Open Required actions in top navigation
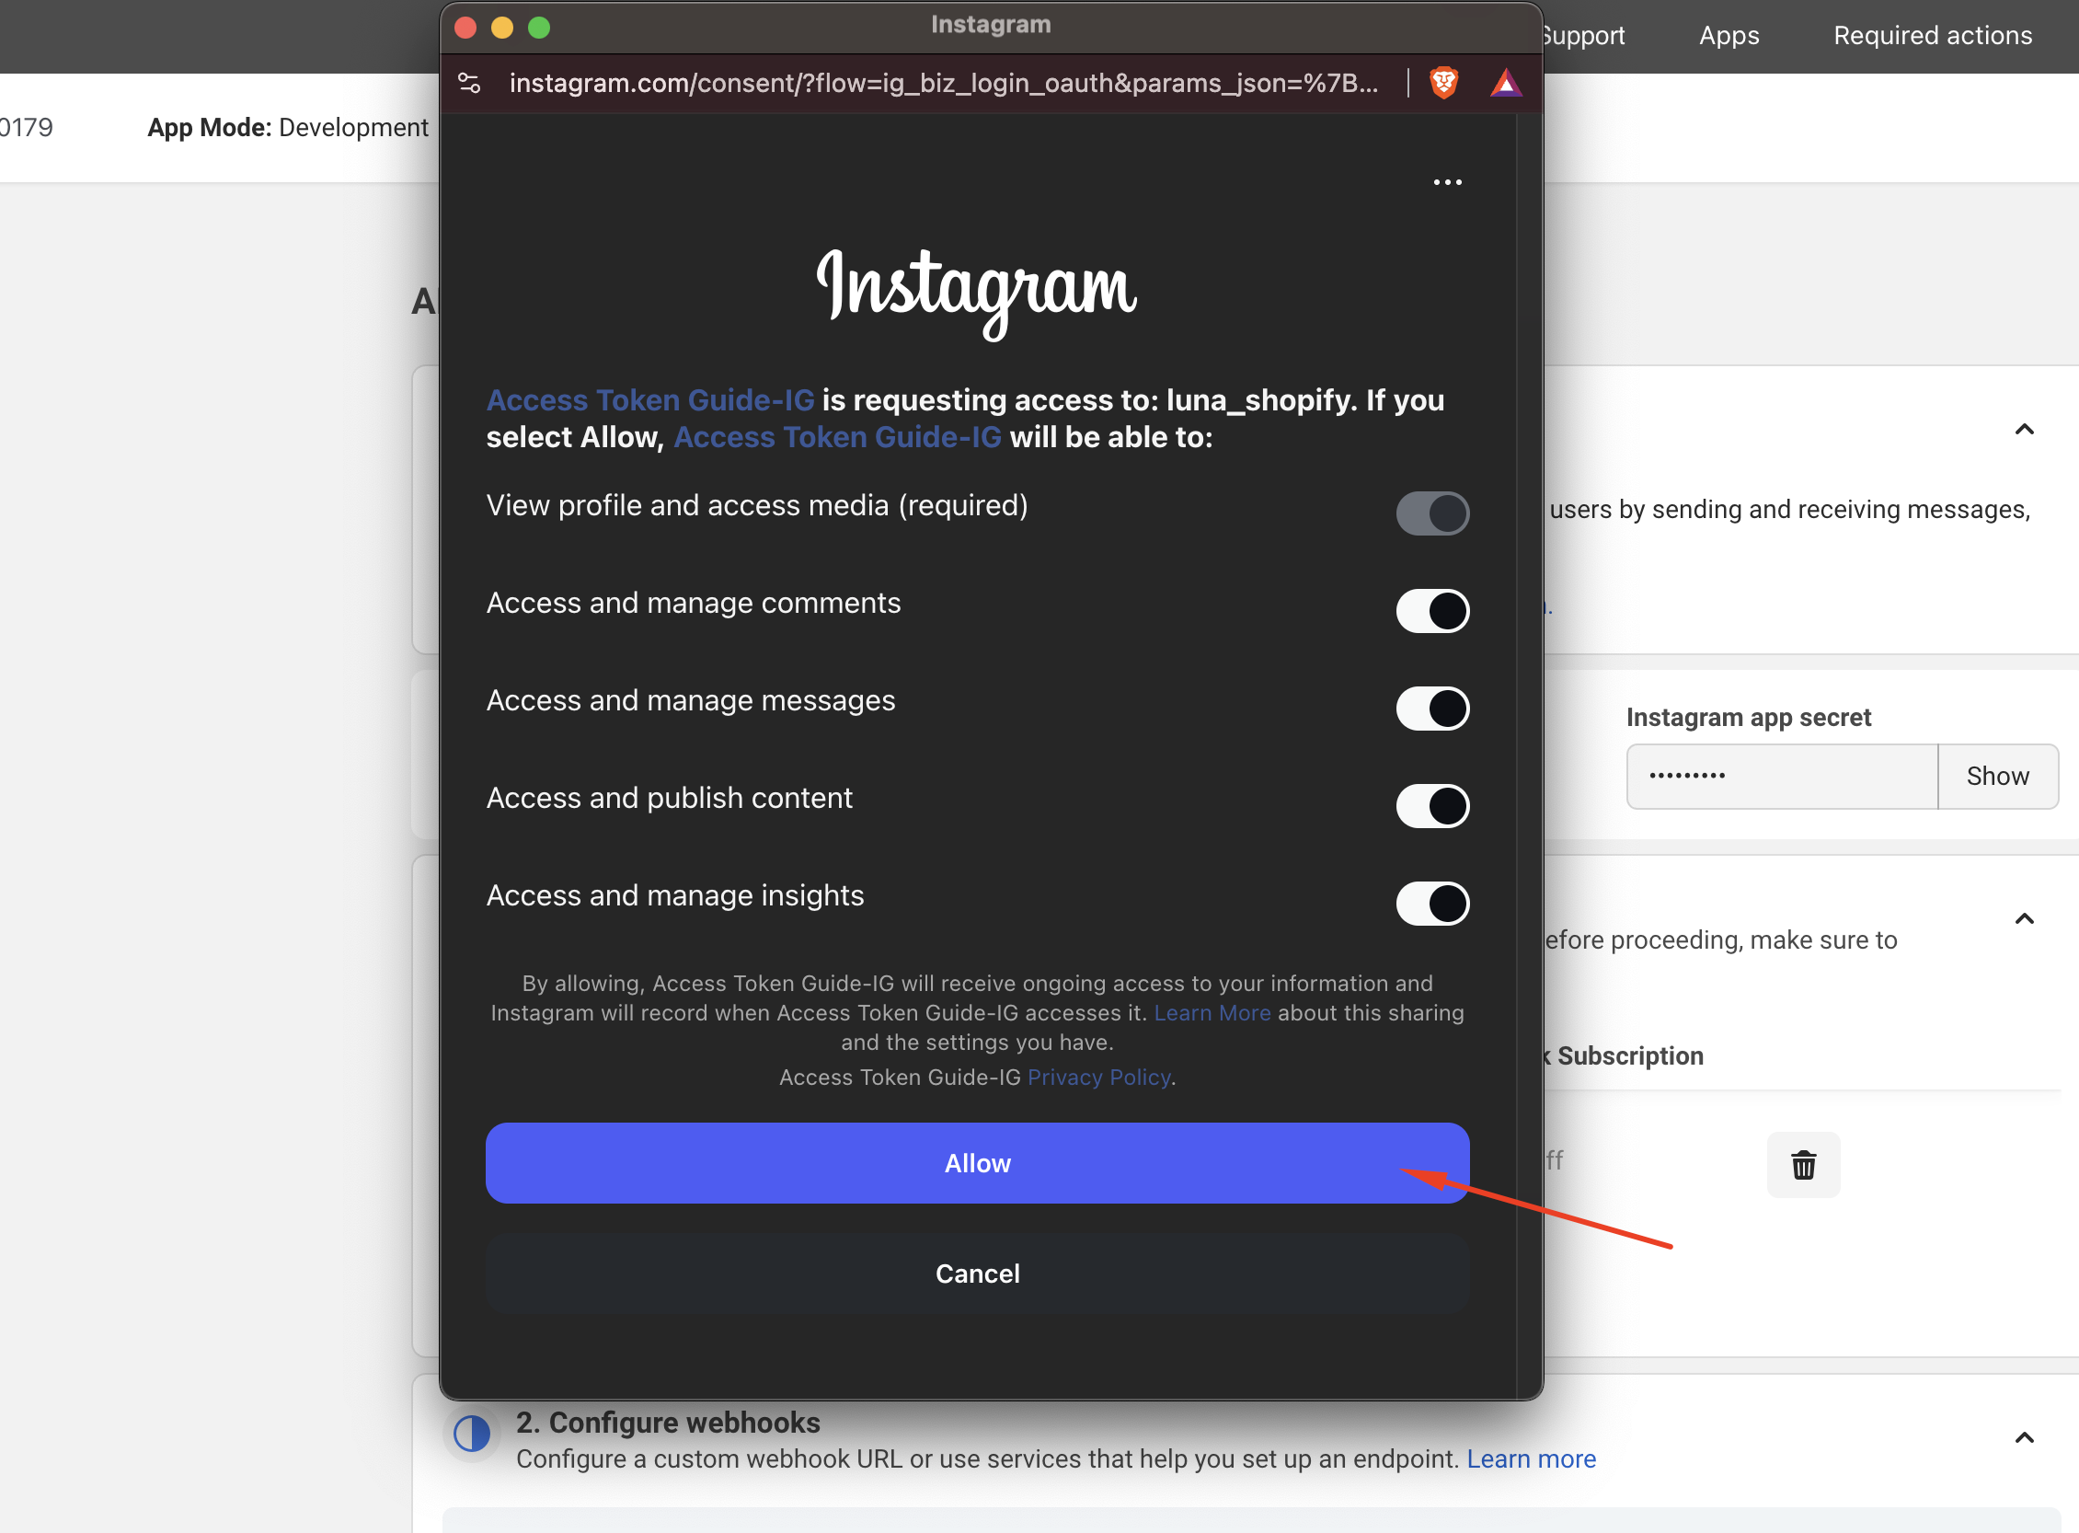Viewport: 2079px width, 1533px height. pos(1932,35)
